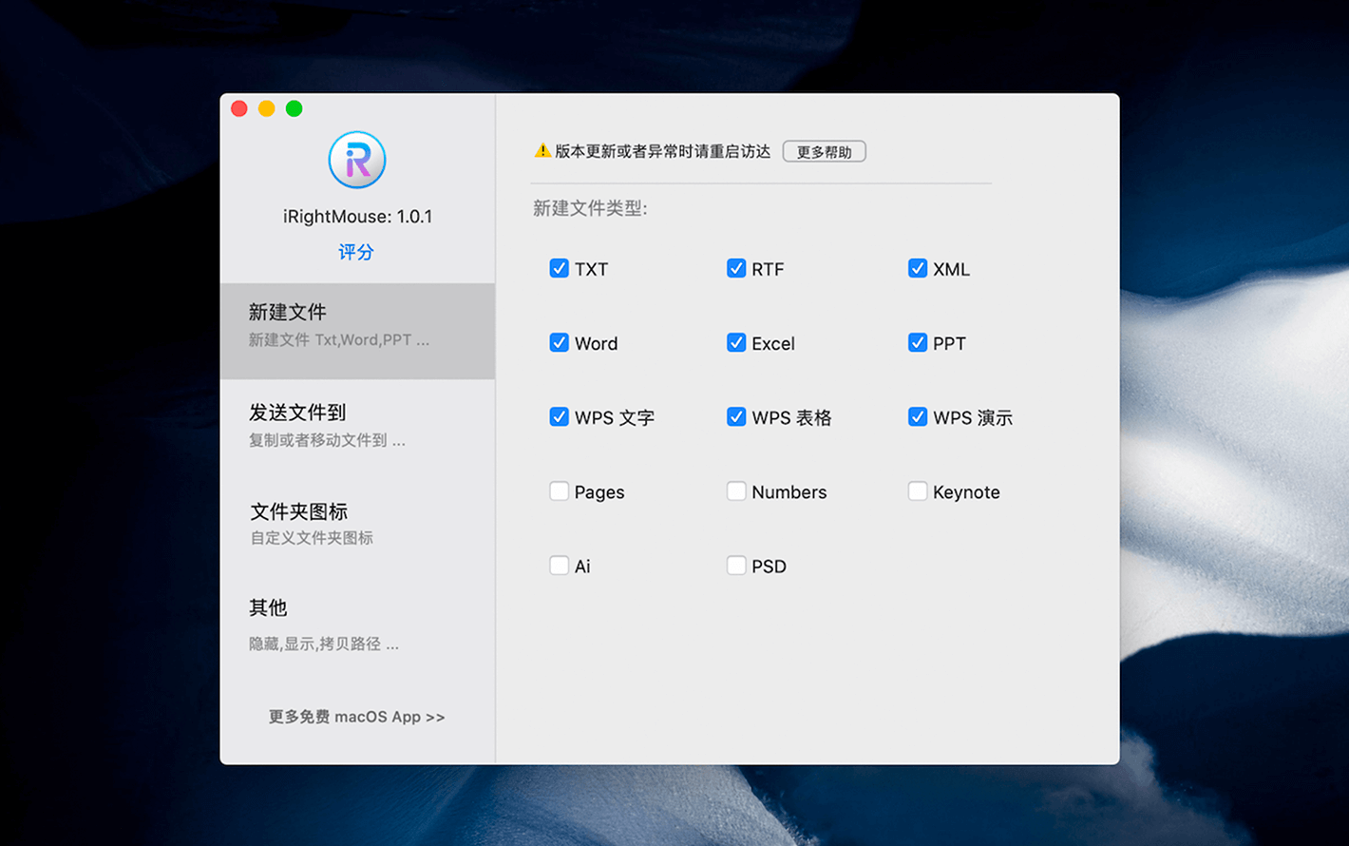Maximize the window with the green button

coord(294,108)
